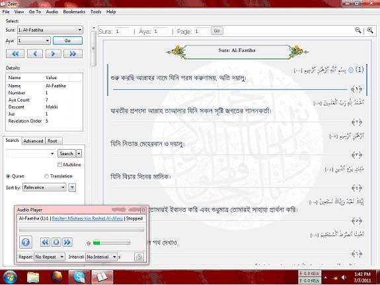Open search scope blue arrow button
Image resolution: width=380 pixels, height=285 pixels.
pos(72,187)
